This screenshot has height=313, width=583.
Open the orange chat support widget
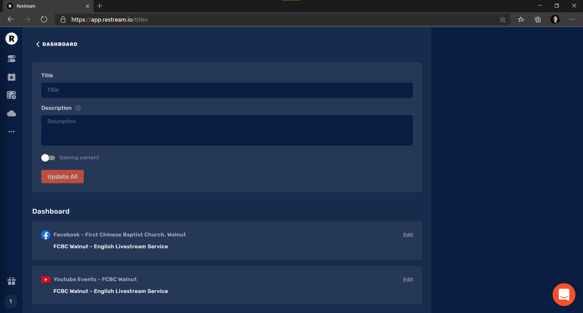[x=563, y=294]
